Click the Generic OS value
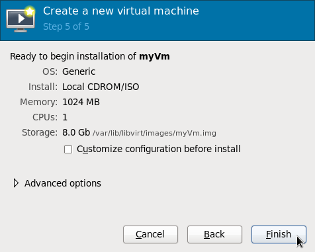This screenshot has height=252, width=315. coord(79,71)
